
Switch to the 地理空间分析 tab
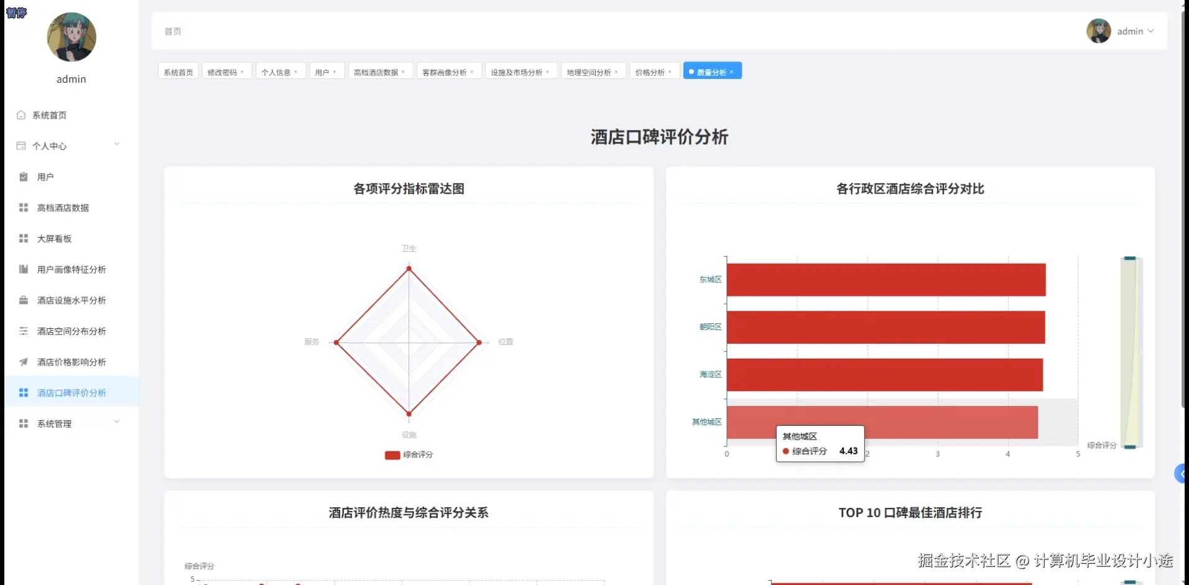(x=589, y=71)
